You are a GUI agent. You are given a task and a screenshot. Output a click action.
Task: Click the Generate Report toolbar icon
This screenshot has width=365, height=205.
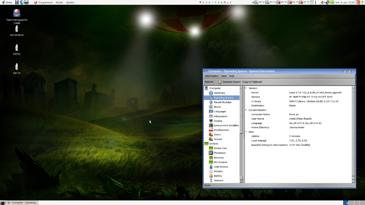point(220,82)
